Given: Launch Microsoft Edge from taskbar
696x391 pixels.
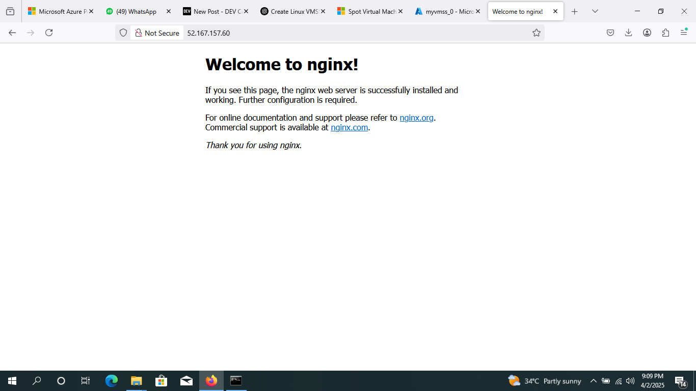Looking at the screenshot, I should click(111, 381).
